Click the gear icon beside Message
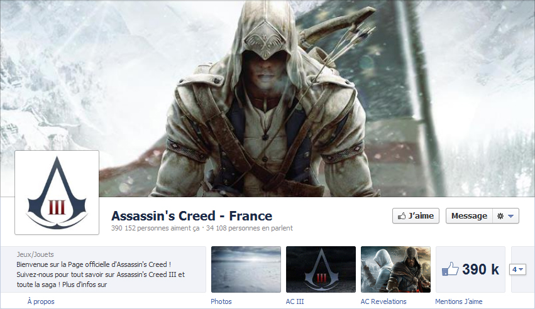This screenshot has height=309, width=535. click(500, 216)
